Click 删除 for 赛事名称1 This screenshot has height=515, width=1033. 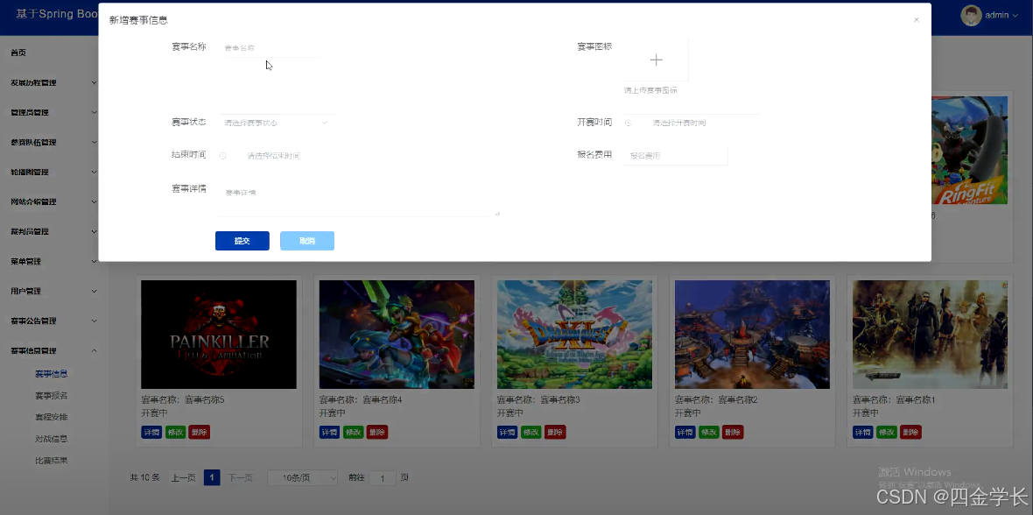tap(910, 432)
